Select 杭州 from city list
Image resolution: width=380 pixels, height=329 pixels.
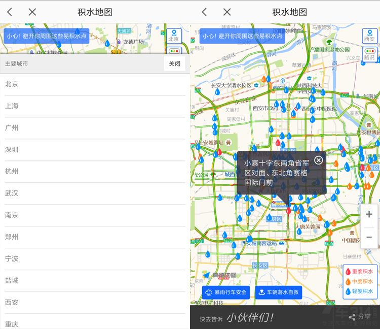95,172
